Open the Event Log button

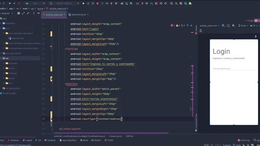(x=244, y=140)
